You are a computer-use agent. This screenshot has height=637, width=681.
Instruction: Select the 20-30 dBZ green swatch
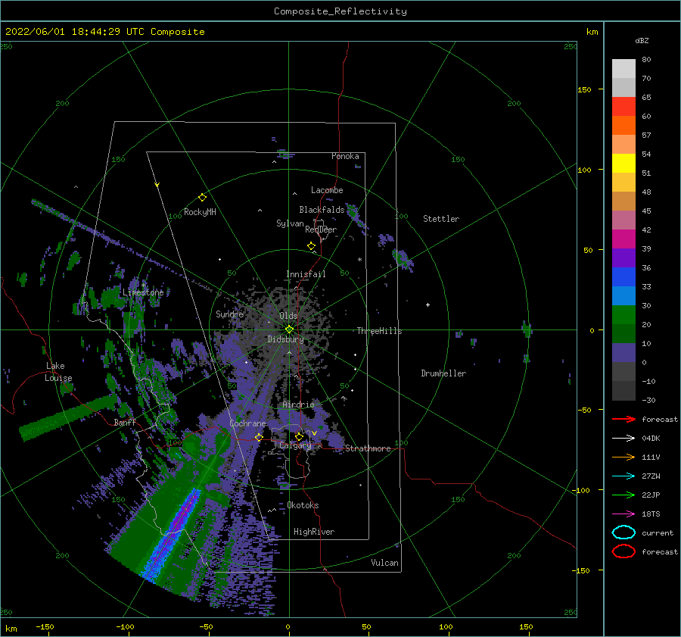coord(623,315)
